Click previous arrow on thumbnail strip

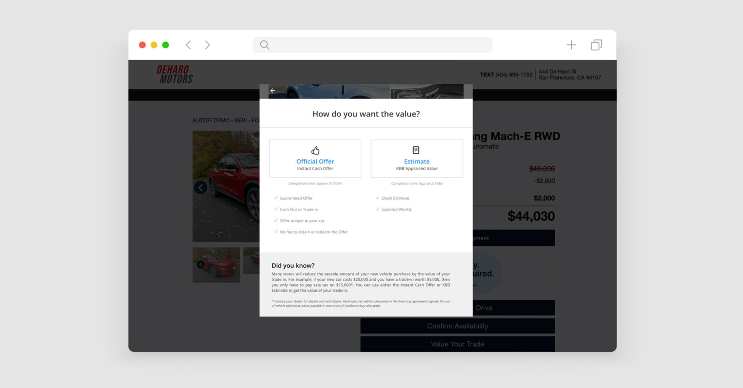200,264
